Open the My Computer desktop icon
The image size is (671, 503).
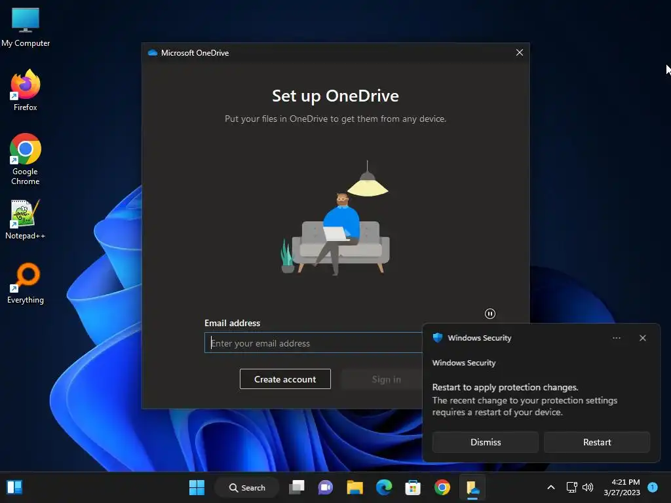pos(26,28)
